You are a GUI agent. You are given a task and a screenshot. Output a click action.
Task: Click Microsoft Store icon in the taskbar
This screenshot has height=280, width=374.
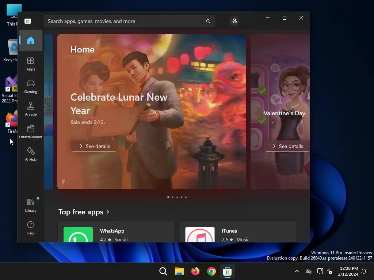[x=227, y=271]
